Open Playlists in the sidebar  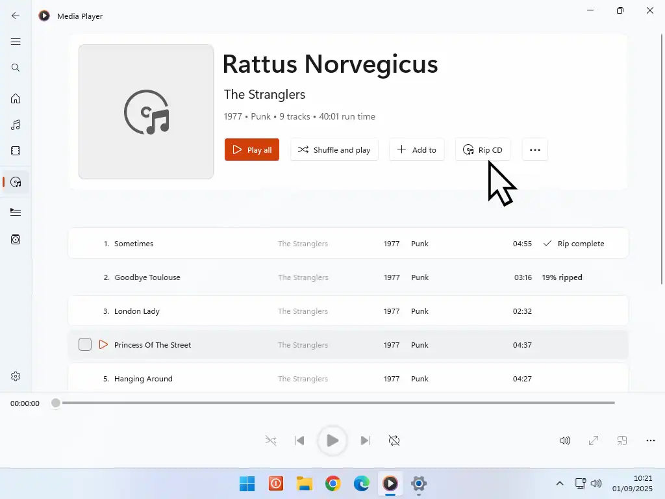tap(16, 239)
